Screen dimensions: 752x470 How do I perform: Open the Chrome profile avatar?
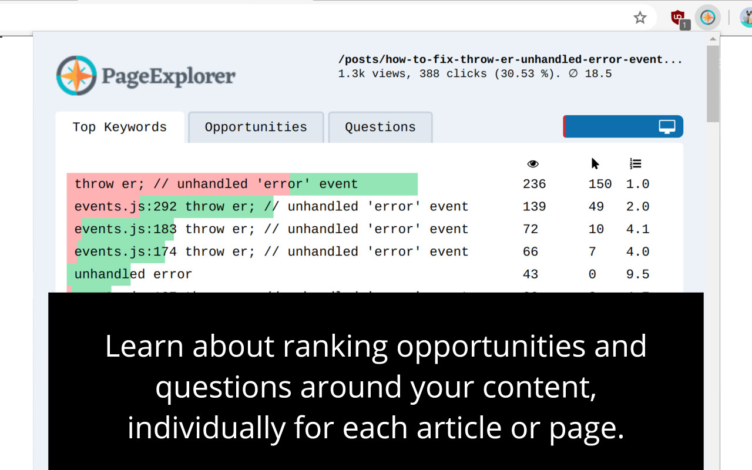pos(747,16)
